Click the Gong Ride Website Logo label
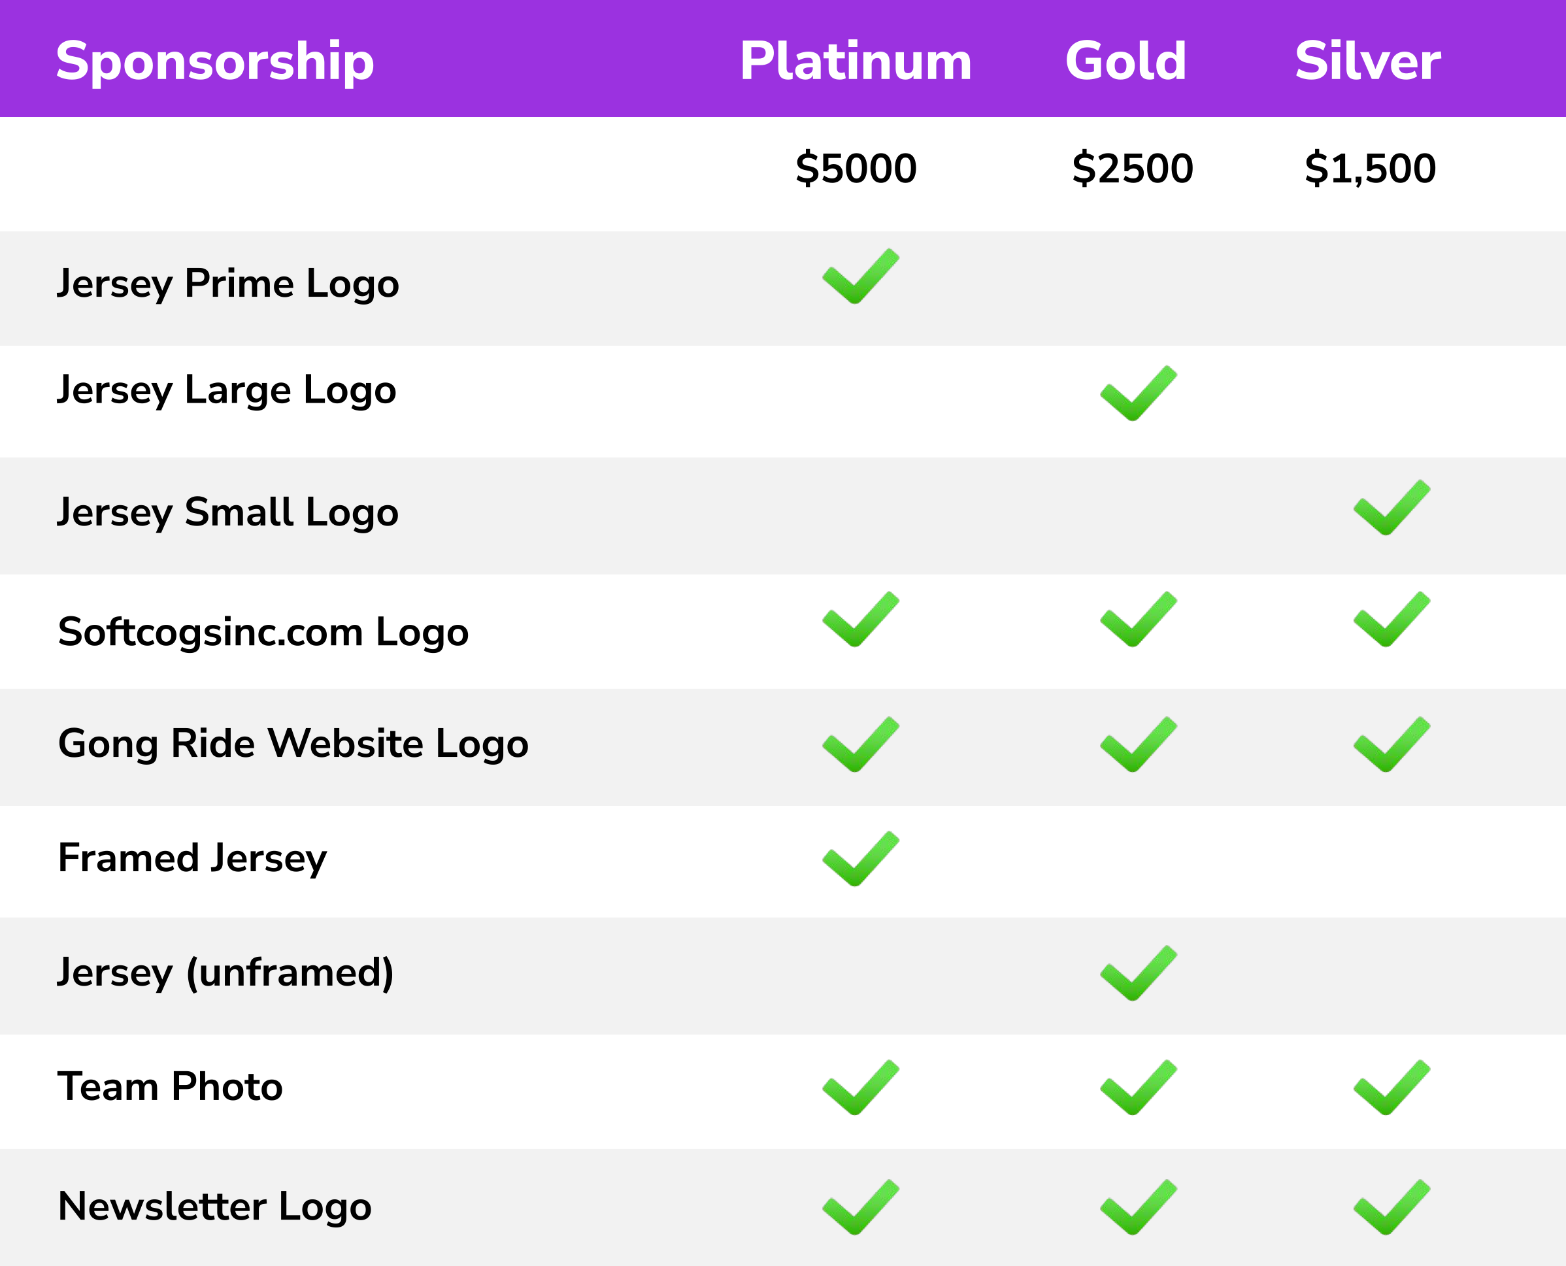This screenshot has width=1566, height=1266. pos(293,744)
